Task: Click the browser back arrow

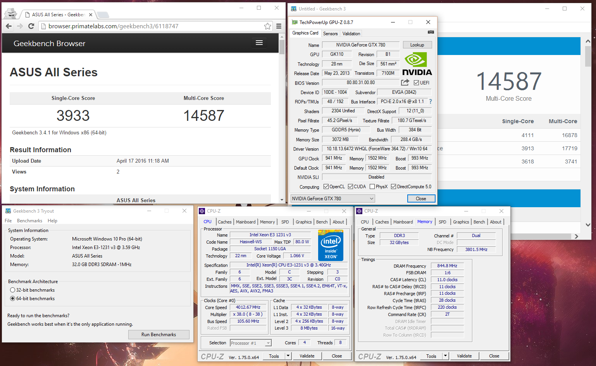Action: (x=9, y=26)
